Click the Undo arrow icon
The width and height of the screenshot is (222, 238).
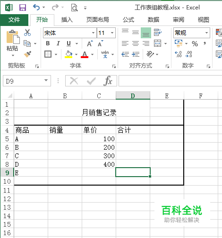36,7
